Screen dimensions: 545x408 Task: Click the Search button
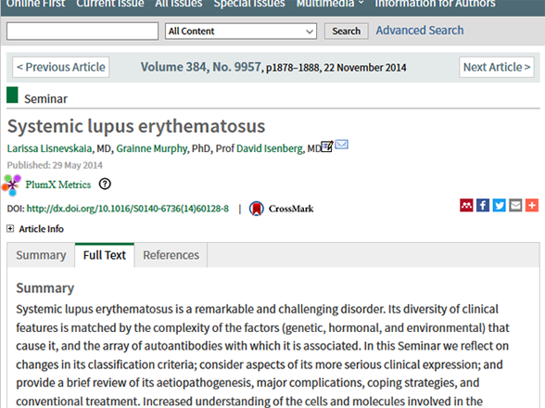(347, 32)
